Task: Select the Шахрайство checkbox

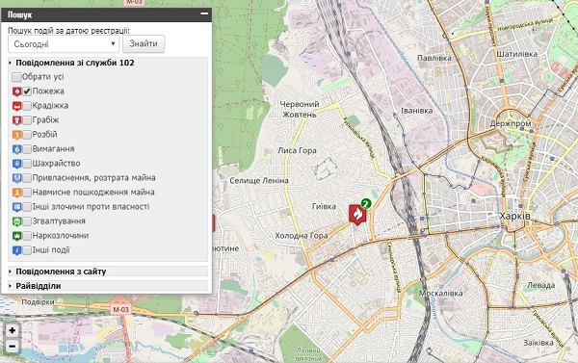Action: point(27,164)
